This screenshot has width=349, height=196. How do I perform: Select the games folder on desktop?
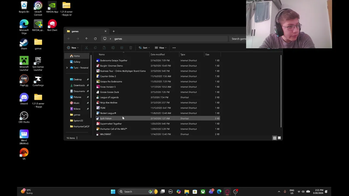pyautogui.click(x=38, y=44)
